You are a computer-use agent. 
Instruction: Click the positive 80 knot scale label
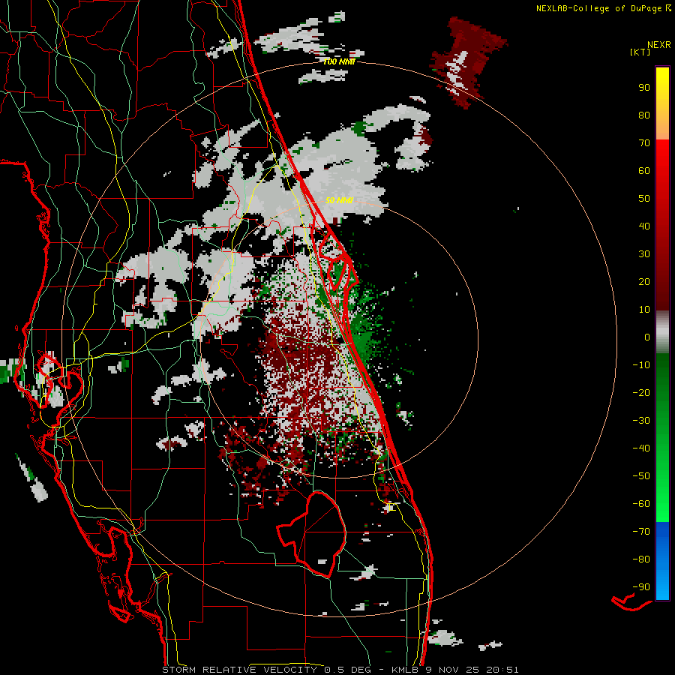(644, 115)
